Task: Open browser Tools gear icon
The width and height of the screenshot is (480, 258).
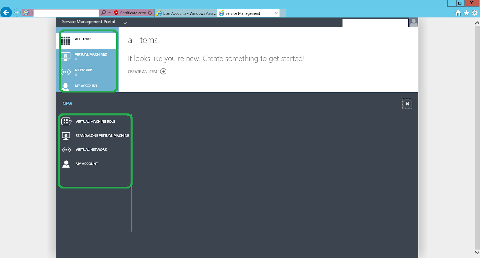Action: [475, 13]
